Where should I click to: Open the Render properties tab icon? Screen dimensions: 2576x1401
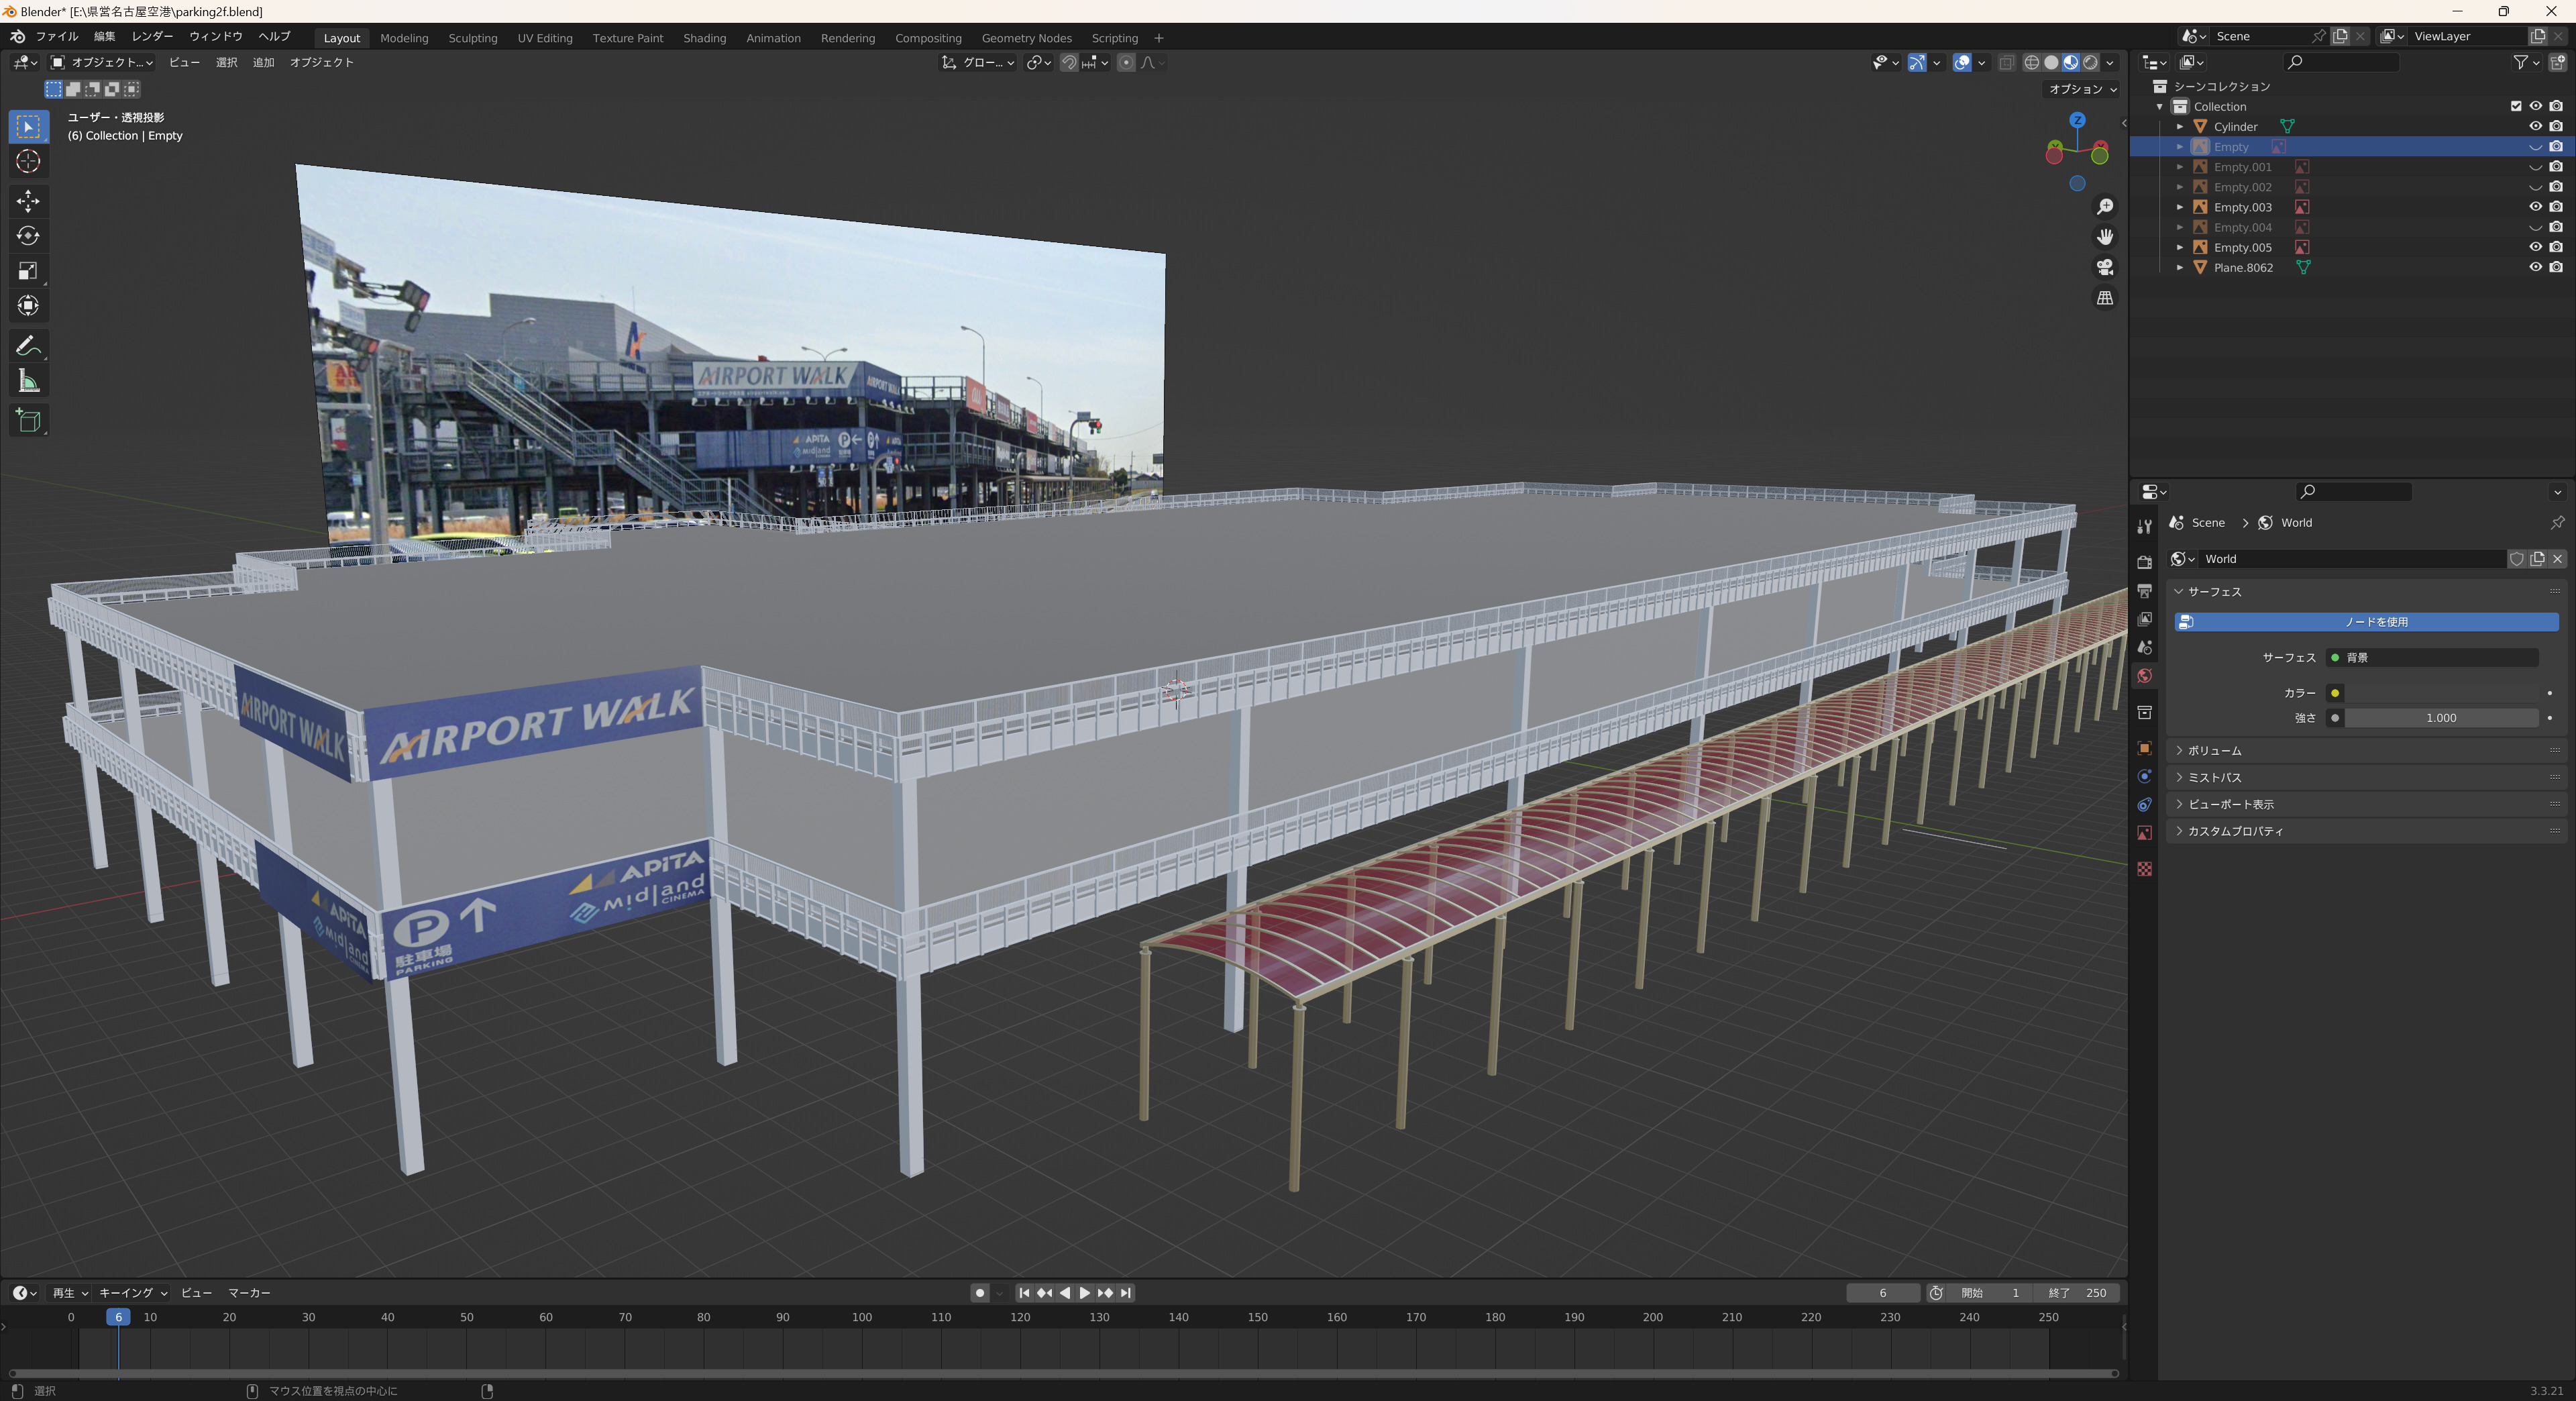click(x=2144, y=563)
